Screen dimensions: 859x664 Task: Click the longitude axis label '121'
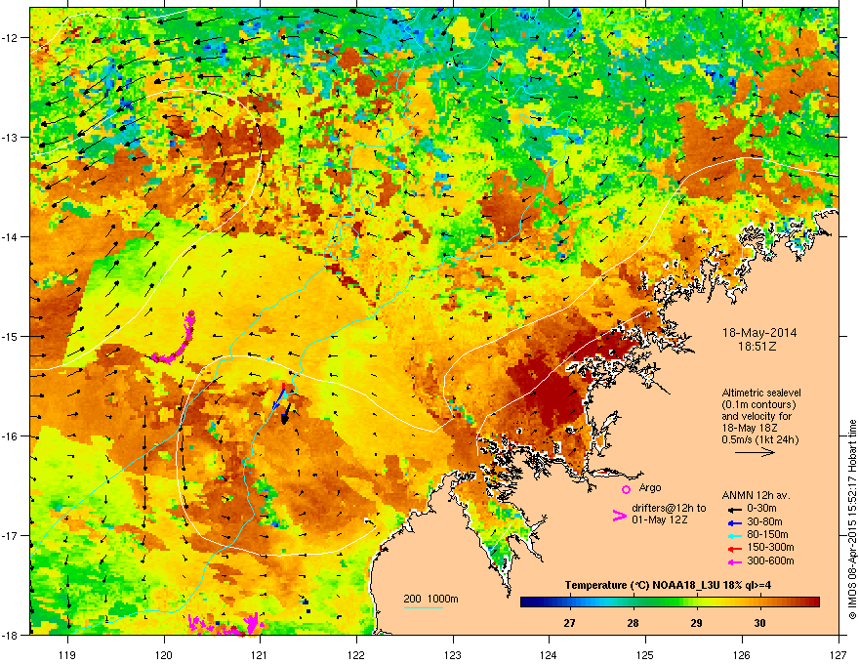click(260, 654)
